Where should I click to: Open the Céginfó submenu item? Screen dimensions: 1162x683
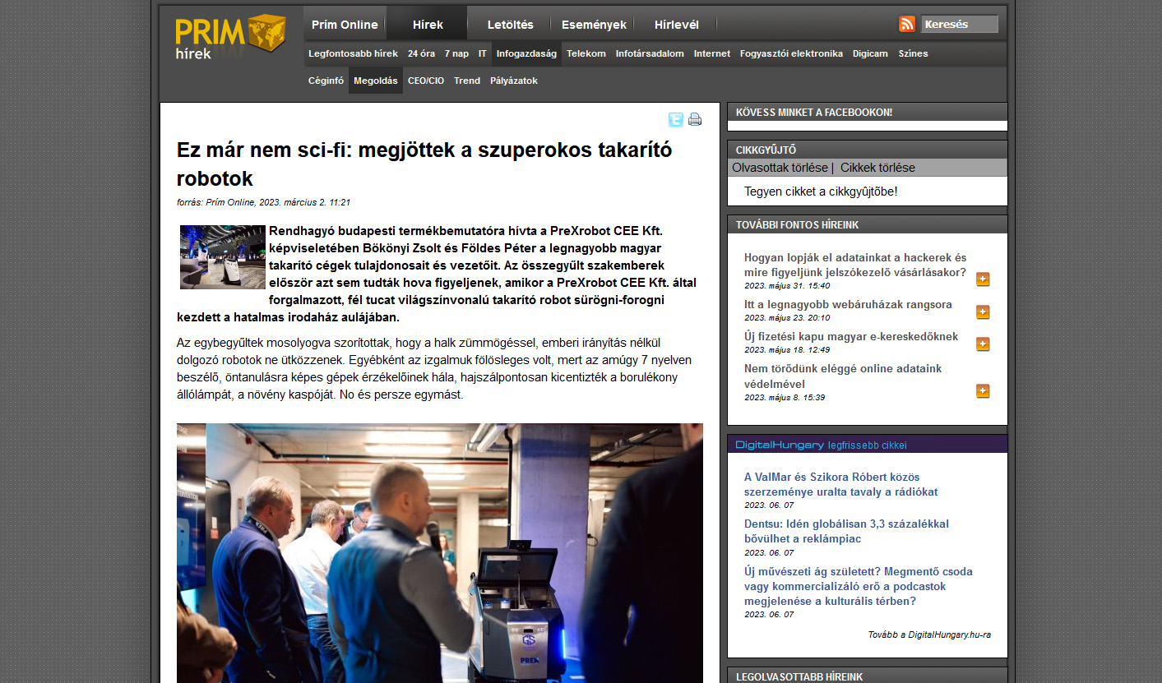tap(326, 81)
